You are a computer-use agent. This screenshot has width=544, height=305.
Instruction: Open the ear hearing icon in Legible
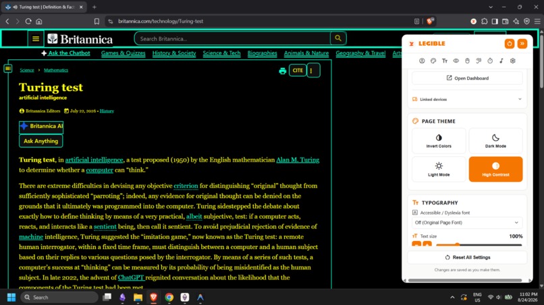pos(479,61)
